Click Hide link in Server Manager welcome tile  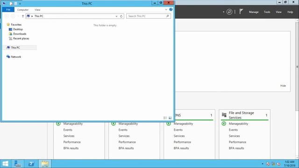pos(283,86)
